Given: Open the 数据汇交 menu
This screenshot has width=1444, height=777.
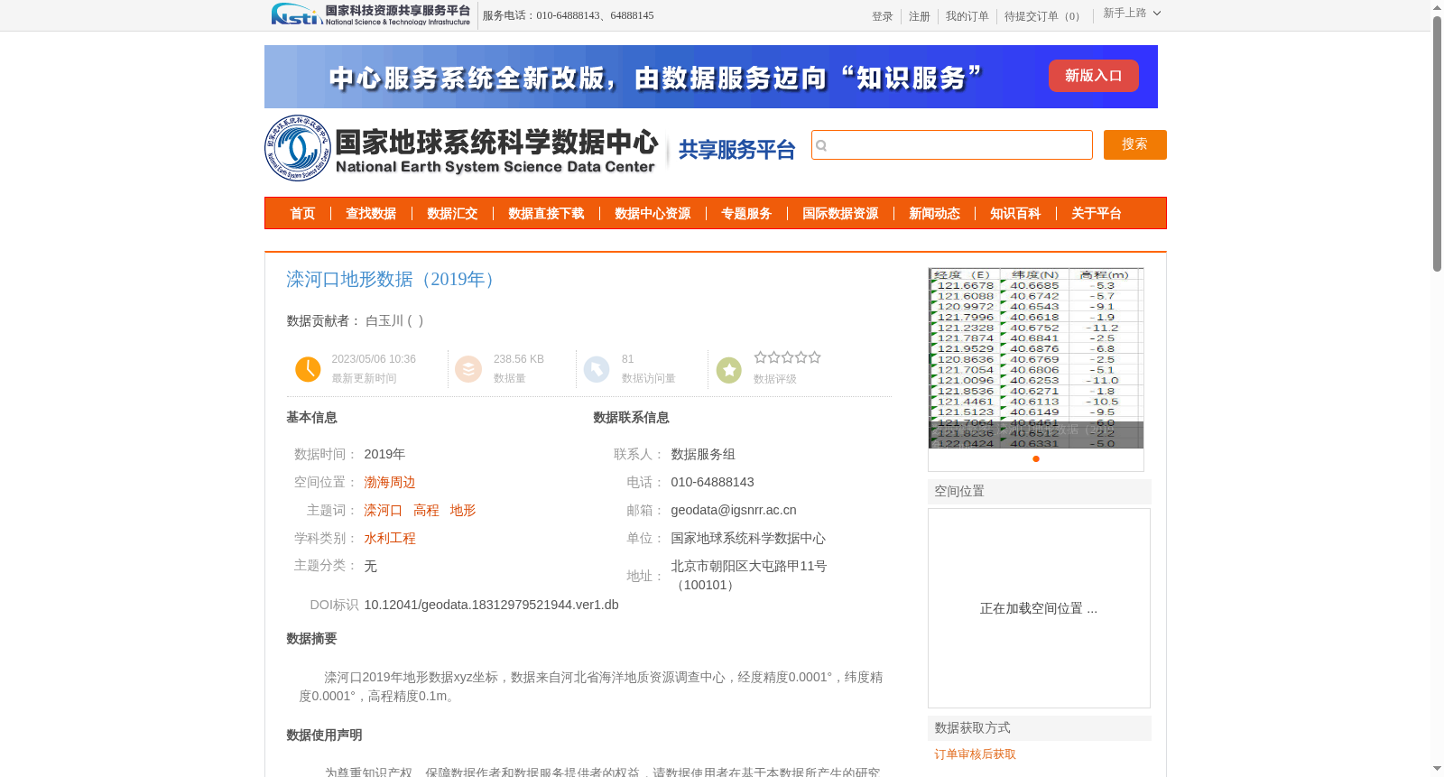Looking at the screenshot, I should (452, 214).
